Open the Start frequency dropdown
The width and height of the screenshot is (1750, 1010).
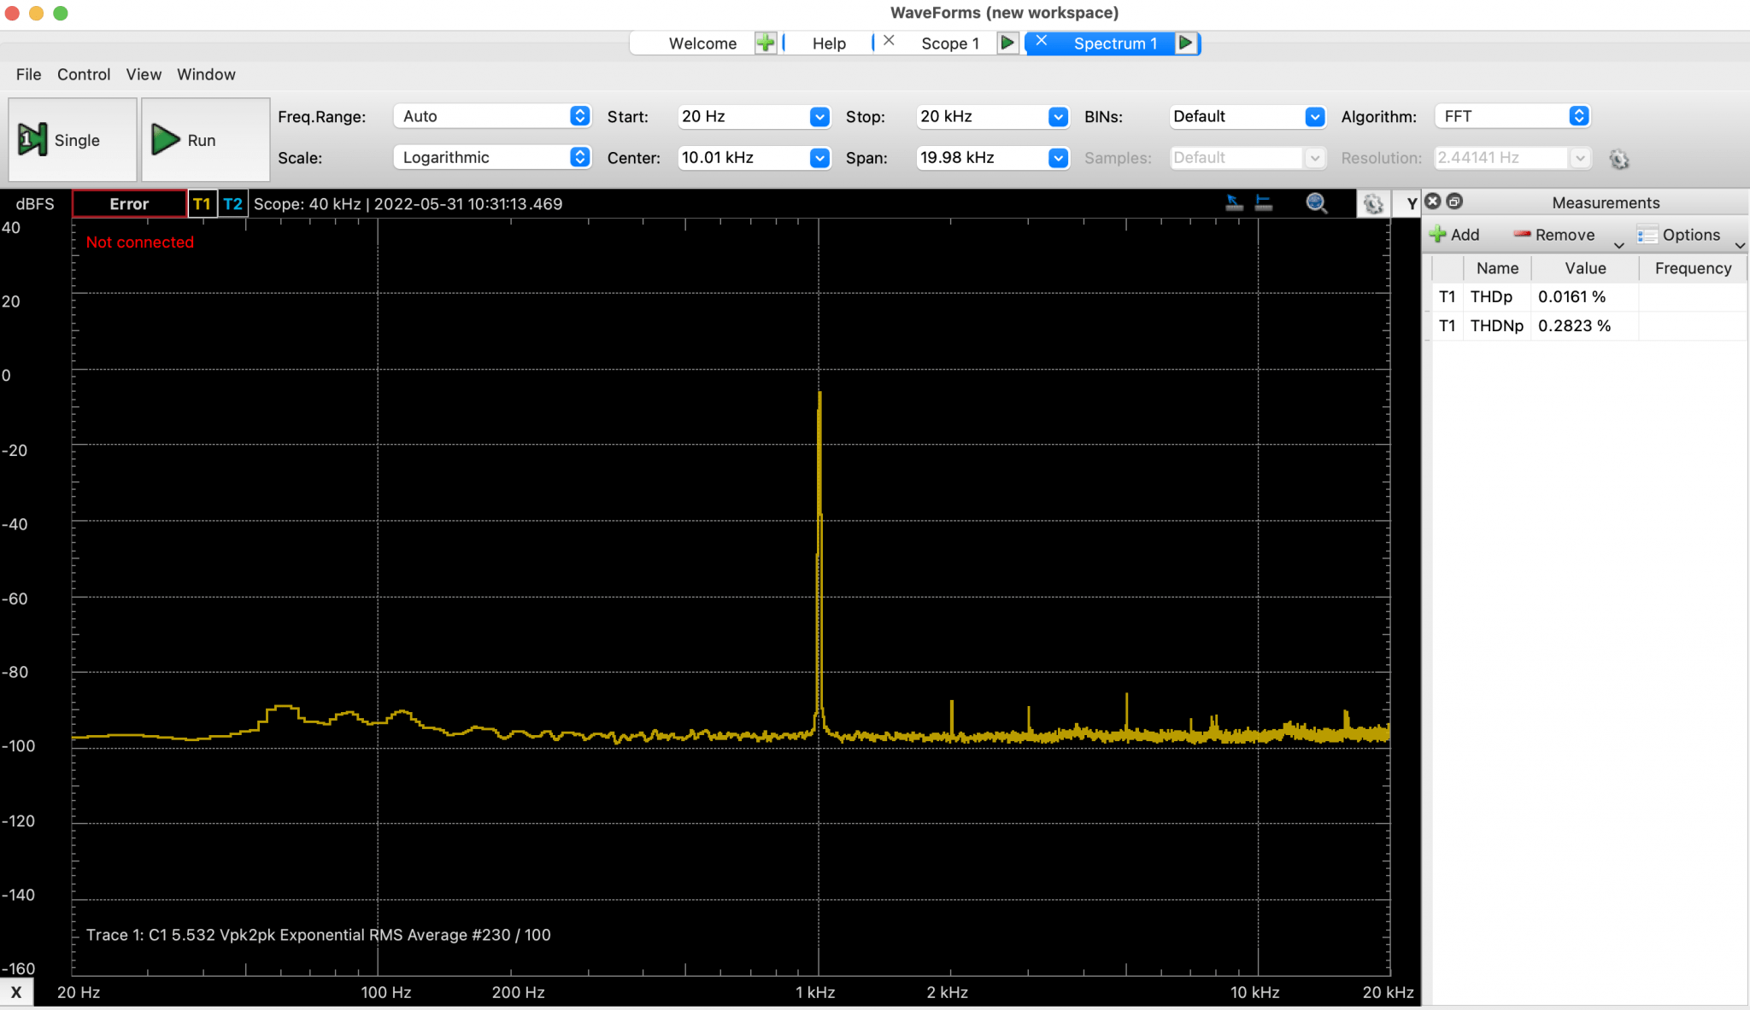819,116
